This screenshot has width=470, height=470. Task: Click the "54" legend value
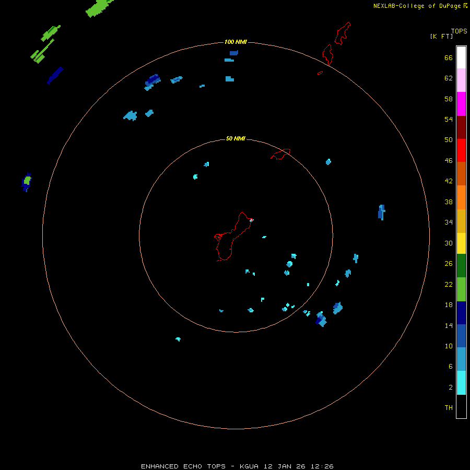[x=449, y=119]
